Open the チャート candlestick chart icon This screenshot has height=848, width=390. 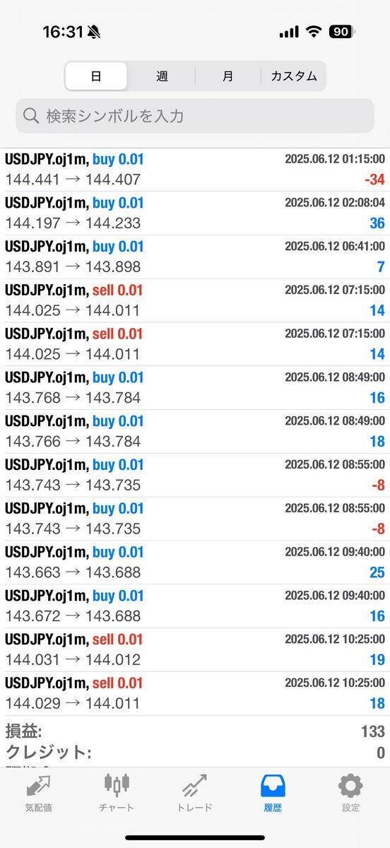[117, 785]
